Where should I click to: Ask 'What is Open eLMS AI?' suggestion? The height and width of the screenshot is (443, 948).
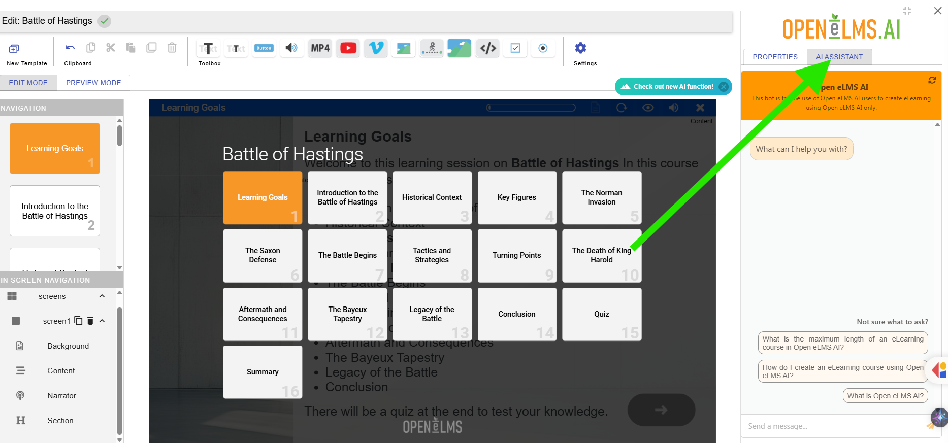pyautogui.click(x=886, y=396)
